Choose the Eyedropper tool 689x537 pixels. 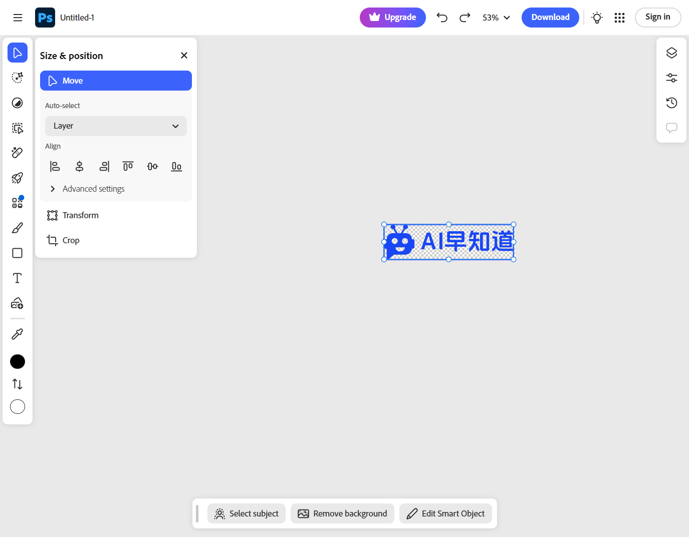click(x=18, y=334)
